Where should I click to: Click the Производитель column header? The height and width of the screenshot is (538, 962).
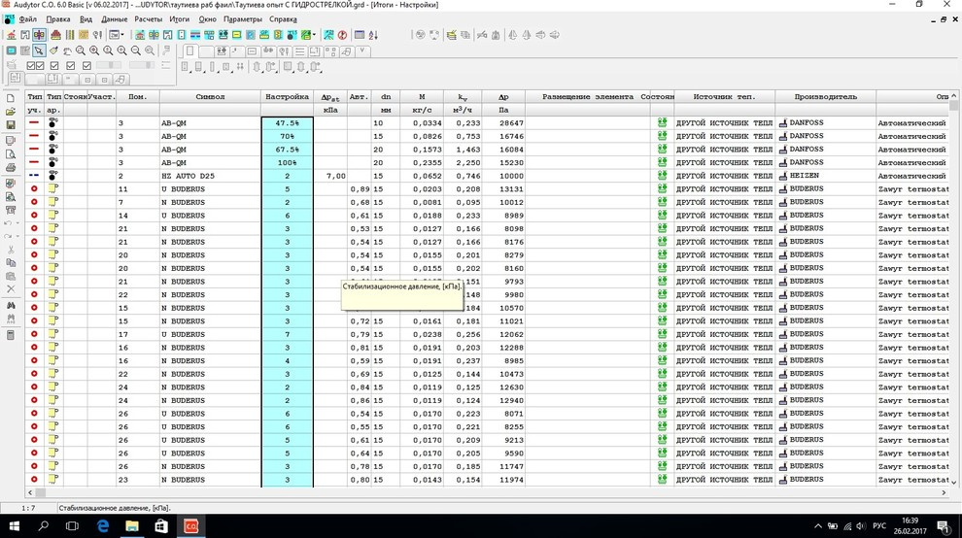point(825,97)
